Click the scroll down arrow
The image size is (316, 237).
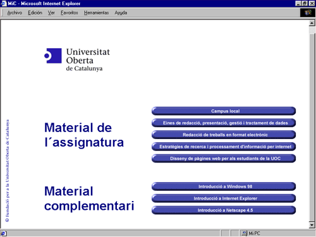click(x=312, y=225)
